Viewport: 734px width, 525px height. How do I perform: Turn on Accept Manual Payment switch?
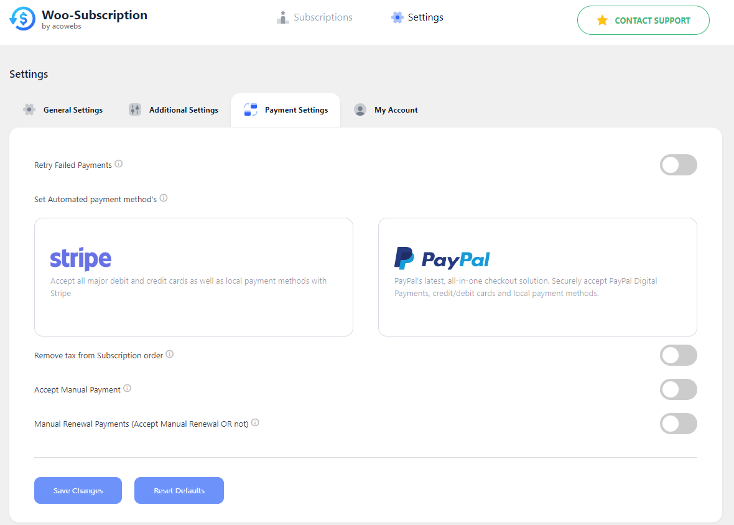pos(678,389)
